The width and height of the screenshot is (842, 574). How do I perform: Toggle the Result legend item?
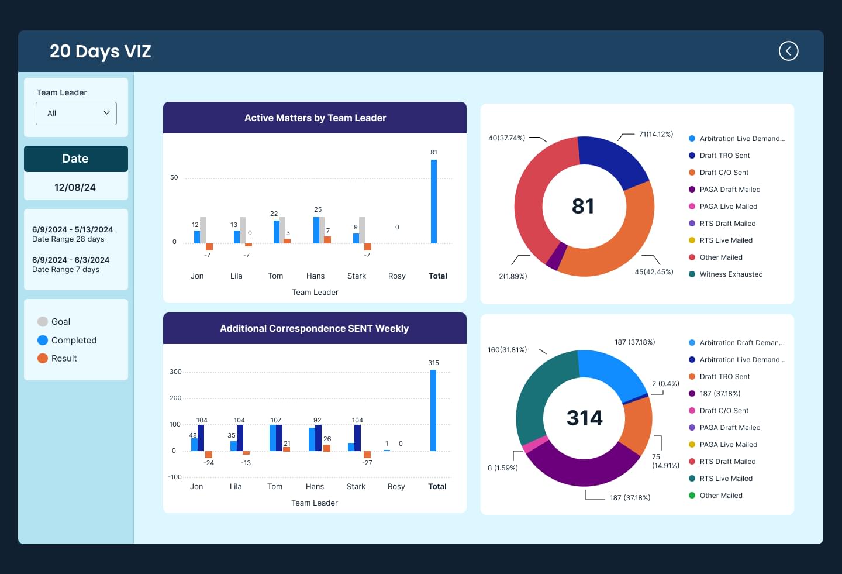point(57,358)
